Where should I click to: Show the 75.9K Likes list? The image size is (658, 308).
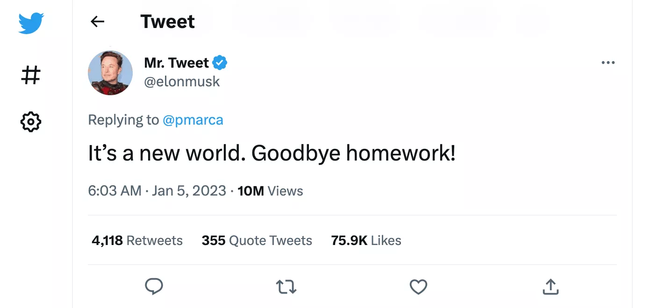(366, 240)
